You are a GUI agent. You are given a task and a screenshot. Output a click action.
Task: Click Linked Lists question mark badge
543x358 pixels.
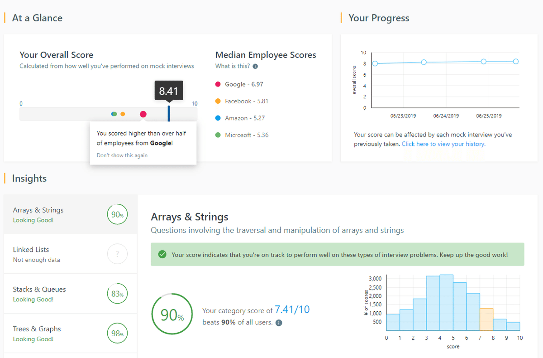(x=117, y=254)
